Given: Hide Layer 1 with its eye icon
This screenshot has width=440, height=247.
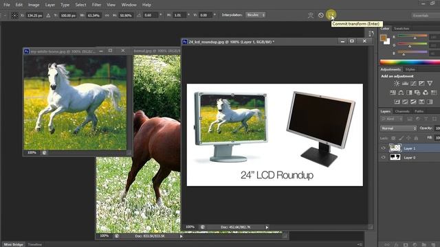Looking at the screenshot, I should click(384, 148).
